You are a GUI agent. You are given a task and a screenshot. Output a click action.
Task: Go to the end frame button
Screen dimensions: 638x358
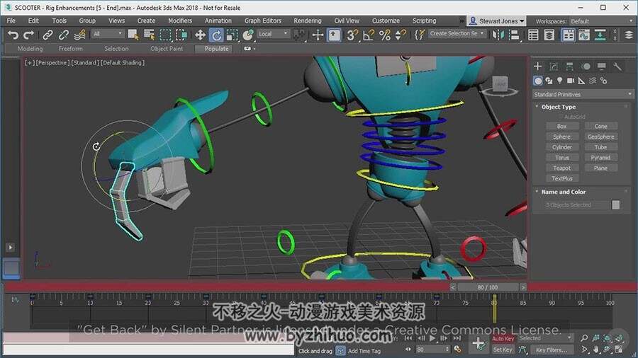click(457, 338)
